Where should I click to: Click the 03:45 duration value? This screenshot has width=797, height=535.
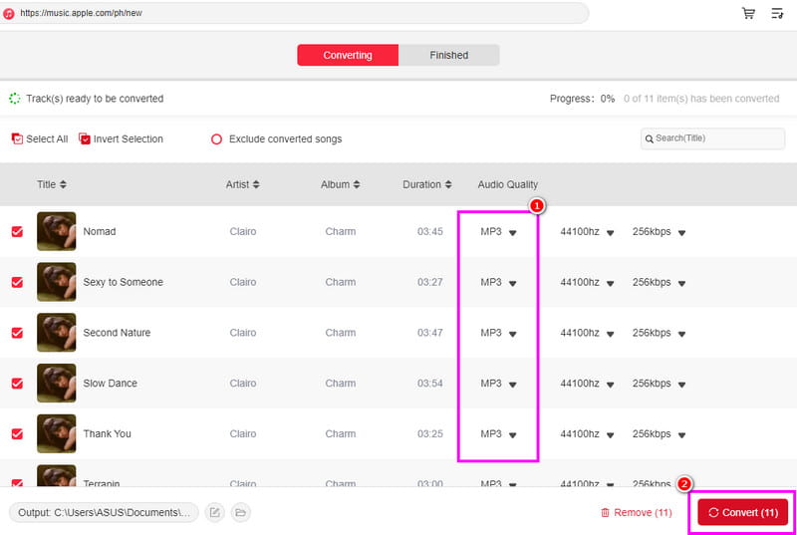click(x=430, y=232)
